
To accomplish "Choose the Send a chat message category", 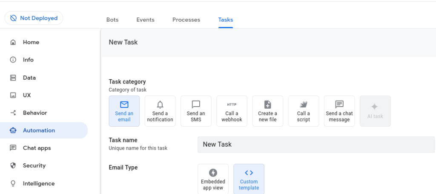I will (339, 111).
